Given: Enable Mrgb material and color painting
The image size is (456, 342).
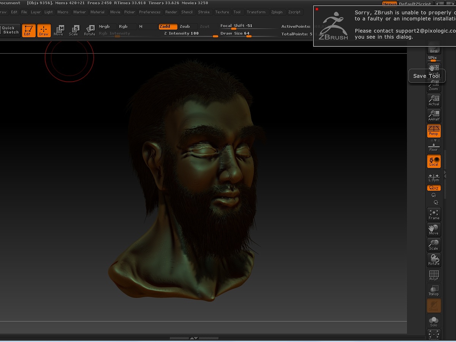Looking at the screenshot, I should (x=106, y=27).
